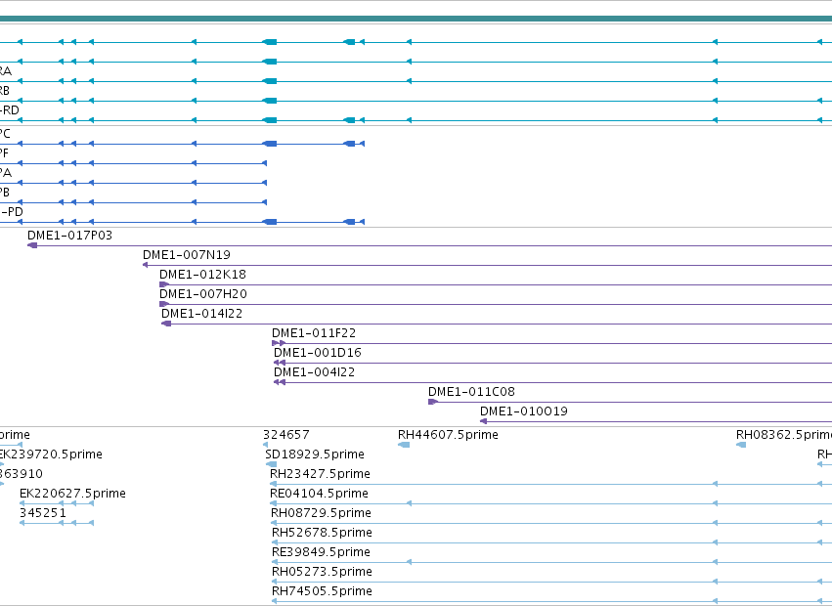
Task: Click the RH23427.5prime label
Action: (321, 474)
